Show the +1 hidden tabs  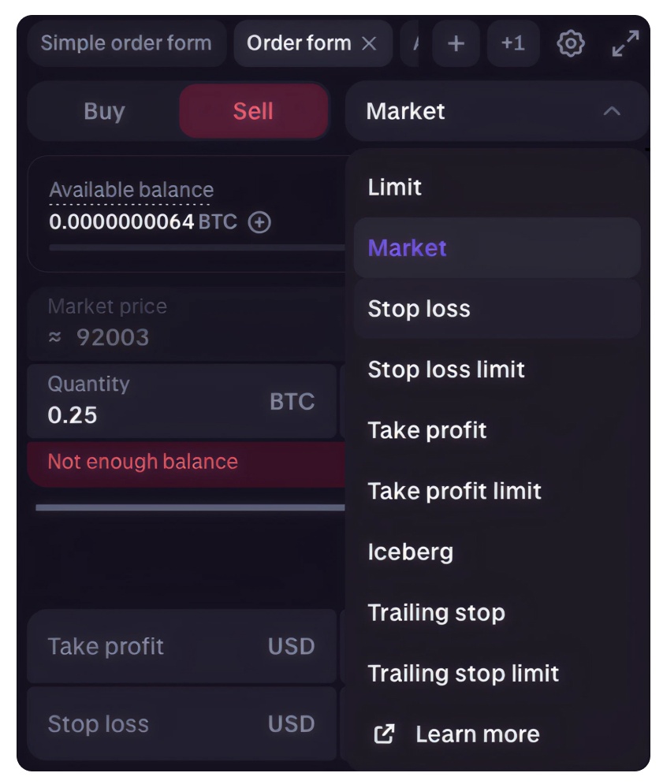coord(512,43)
